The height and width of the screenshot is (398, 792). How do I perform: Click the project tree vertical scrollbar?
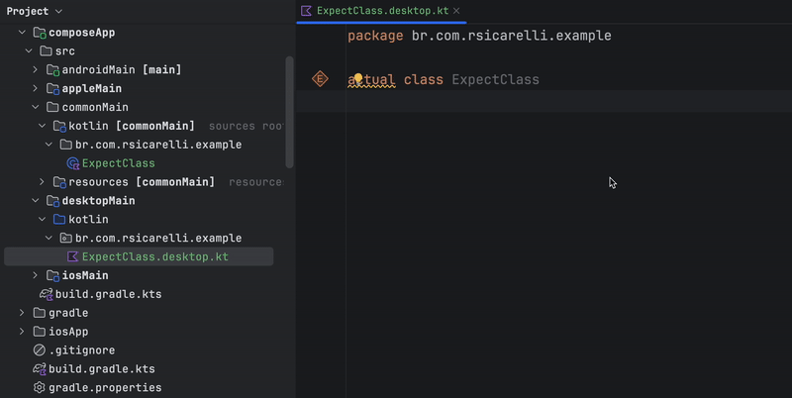pyautogui.click(x=289, y=112)
